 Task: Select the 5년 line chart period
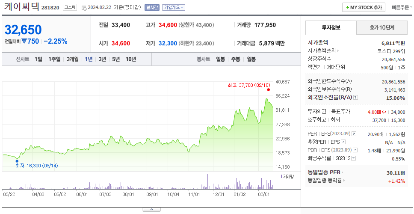tap(116, 59)
